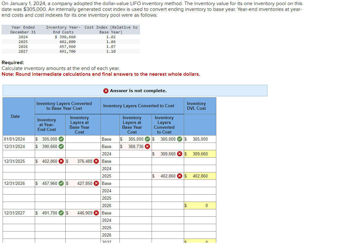Click the empty converted cost cell in 12/31/2026 Base row

168,183
